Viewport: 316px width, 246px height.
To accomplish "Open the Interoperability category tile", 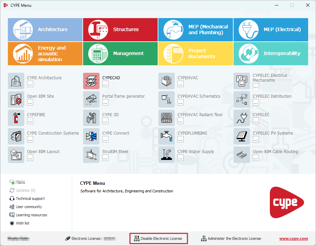I will pyautogui.click(x=271, y=54).
